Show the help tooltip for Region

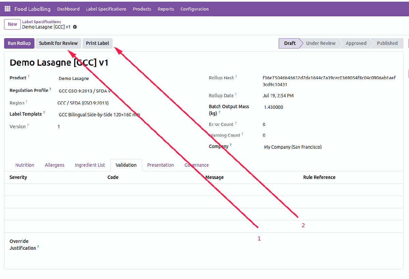[26, 102]
